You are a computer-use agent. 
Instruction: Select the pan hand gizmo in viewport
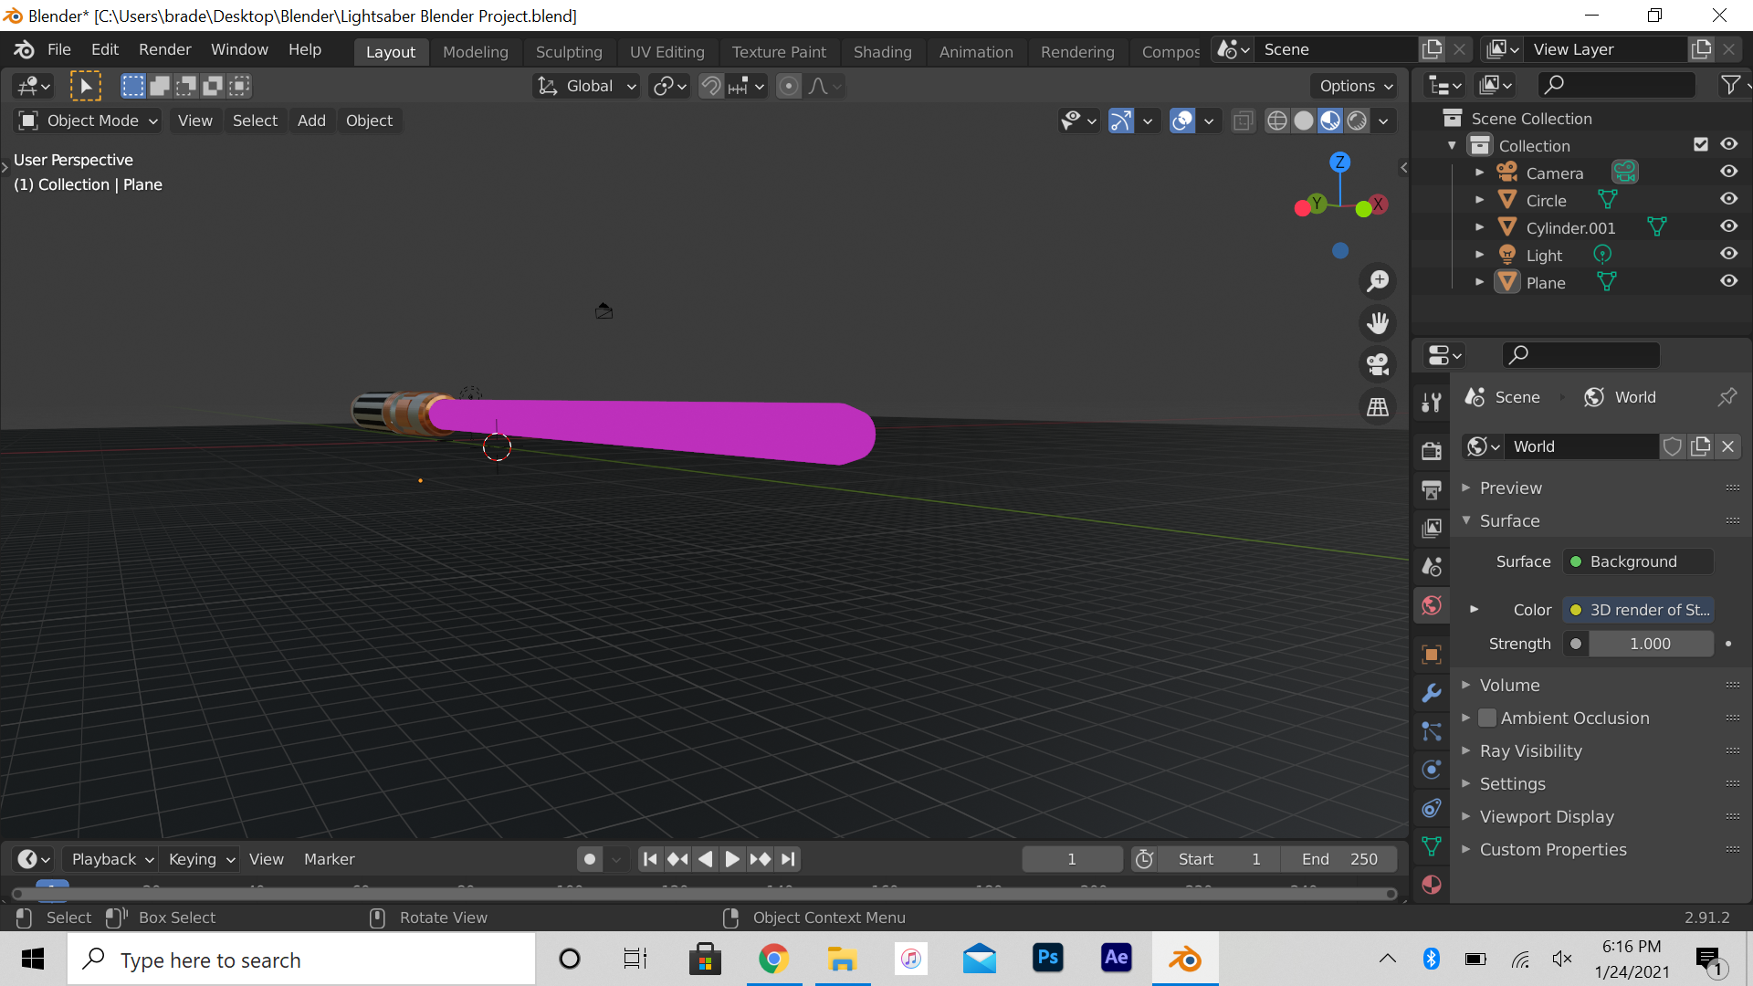coord(1378,322)
